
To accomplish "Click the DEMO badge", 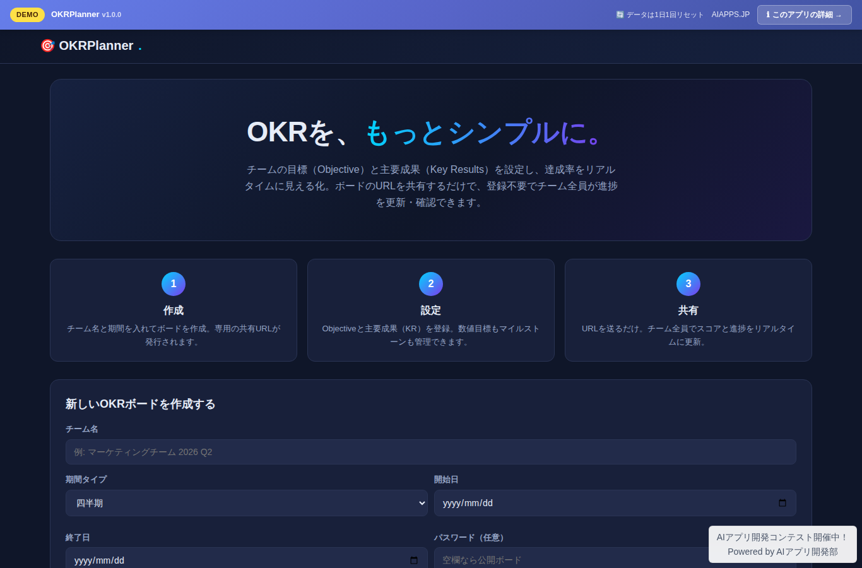I will (27, 15).
